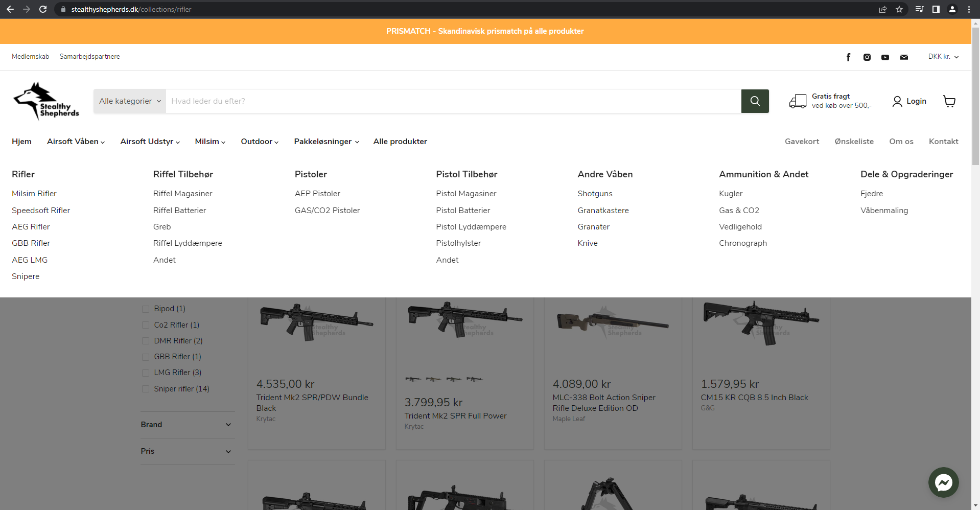Screen dimensions: 980x510
Task: Tick the Sniper rifler checkbox
Action: (146, 389)
